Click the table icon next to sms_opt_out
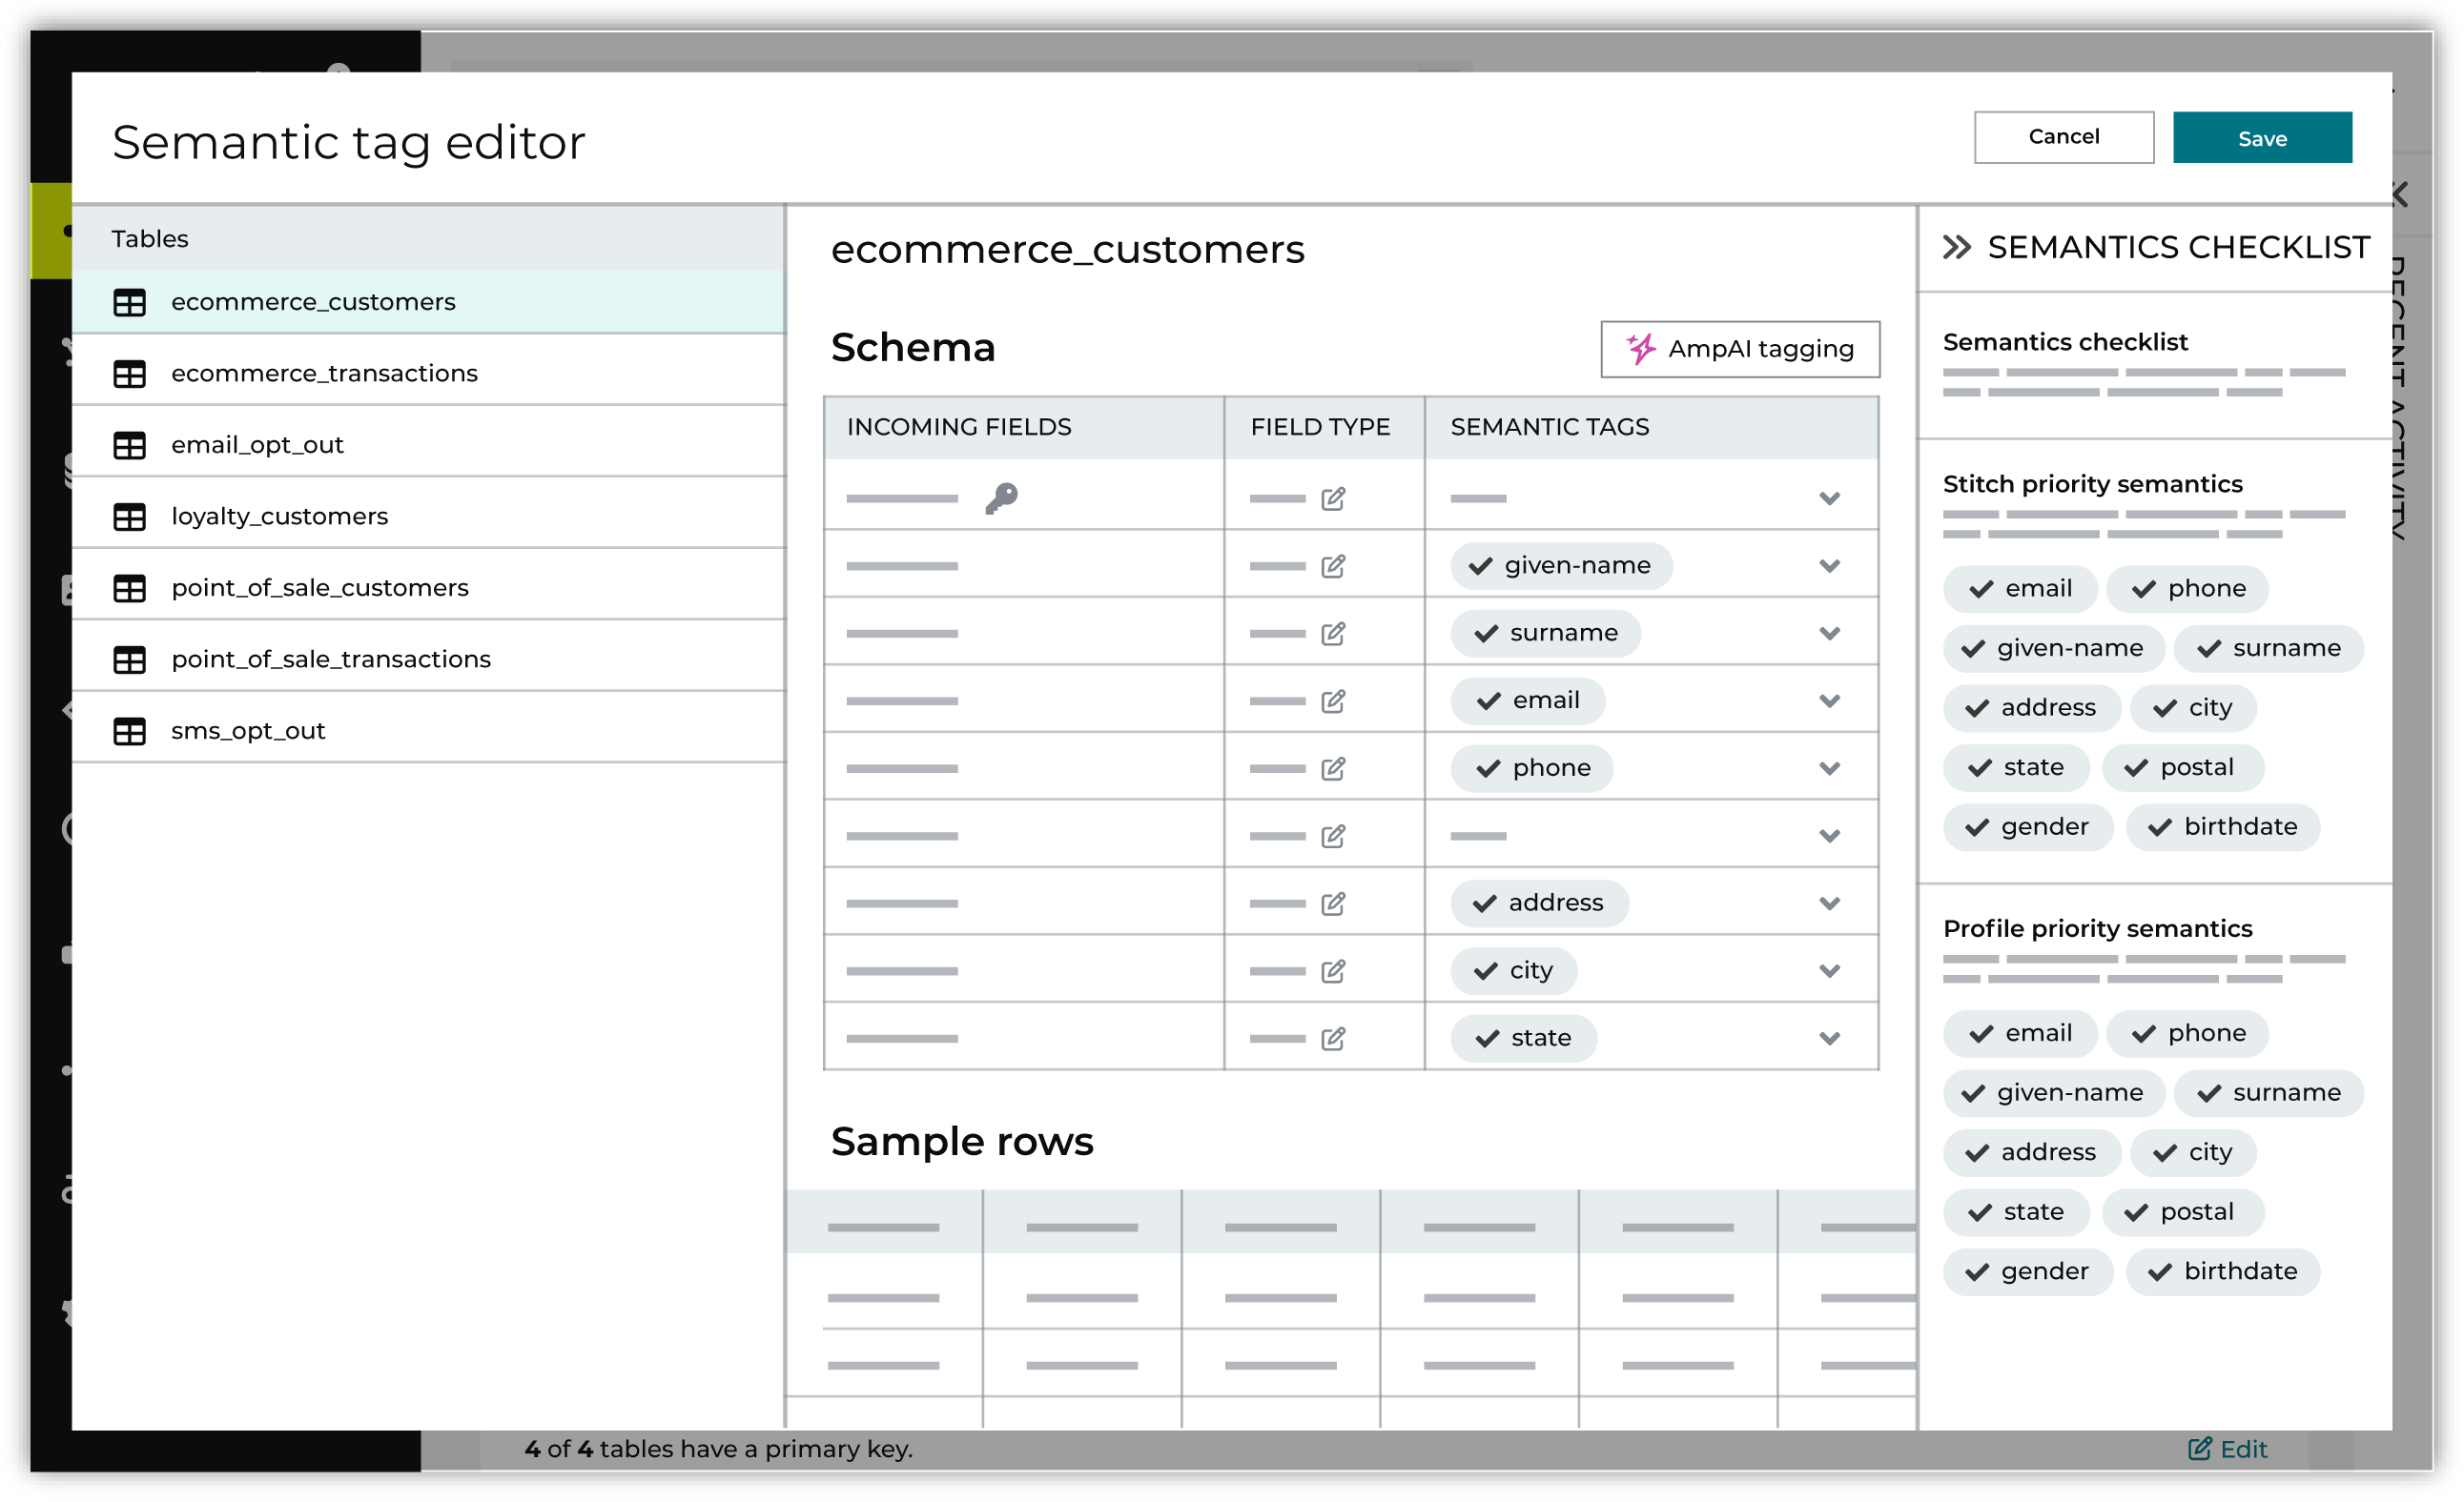The height and width of the screenshot is (1502, 2464). pos(130,731)
